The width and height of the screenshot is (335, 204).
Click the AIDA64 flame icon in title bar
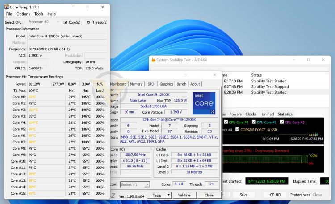coord(153,60)
